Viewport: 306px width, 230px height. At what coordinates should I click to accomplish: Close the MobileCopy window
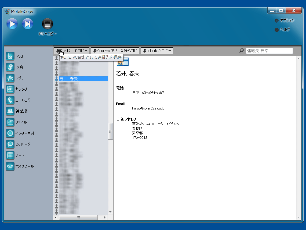pos(294,10)
